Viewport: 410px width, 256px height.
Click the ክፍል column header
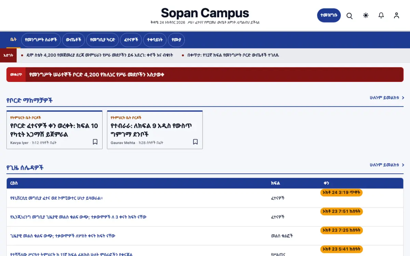pyautogui.click(x=275, y=183)
